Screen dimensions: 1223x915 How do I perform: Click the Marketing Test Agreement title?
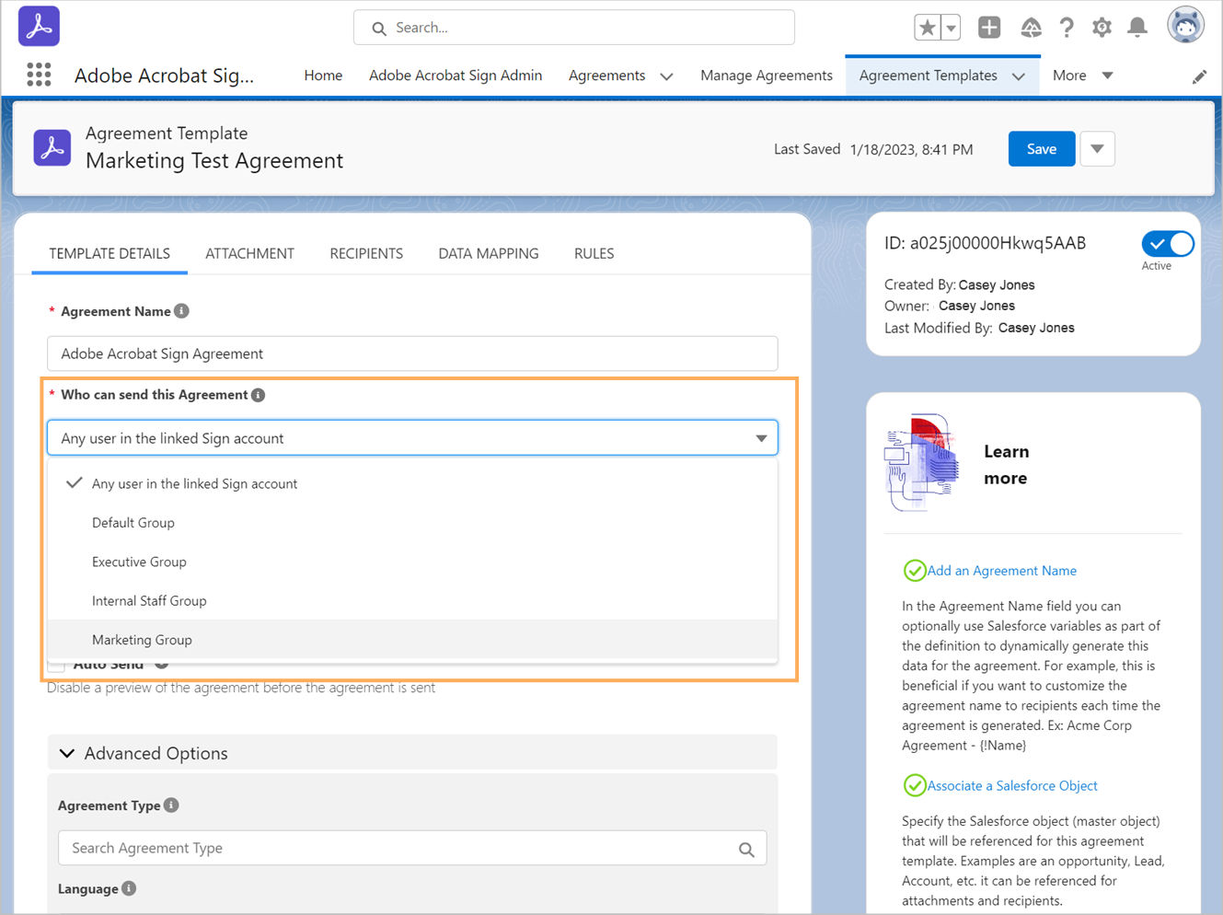(x=214, y=161)
